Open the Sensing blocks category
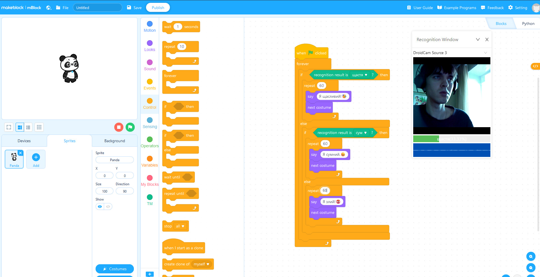This screenshot has height=277, width=540. pyautogui.click(x=150, y=123)
